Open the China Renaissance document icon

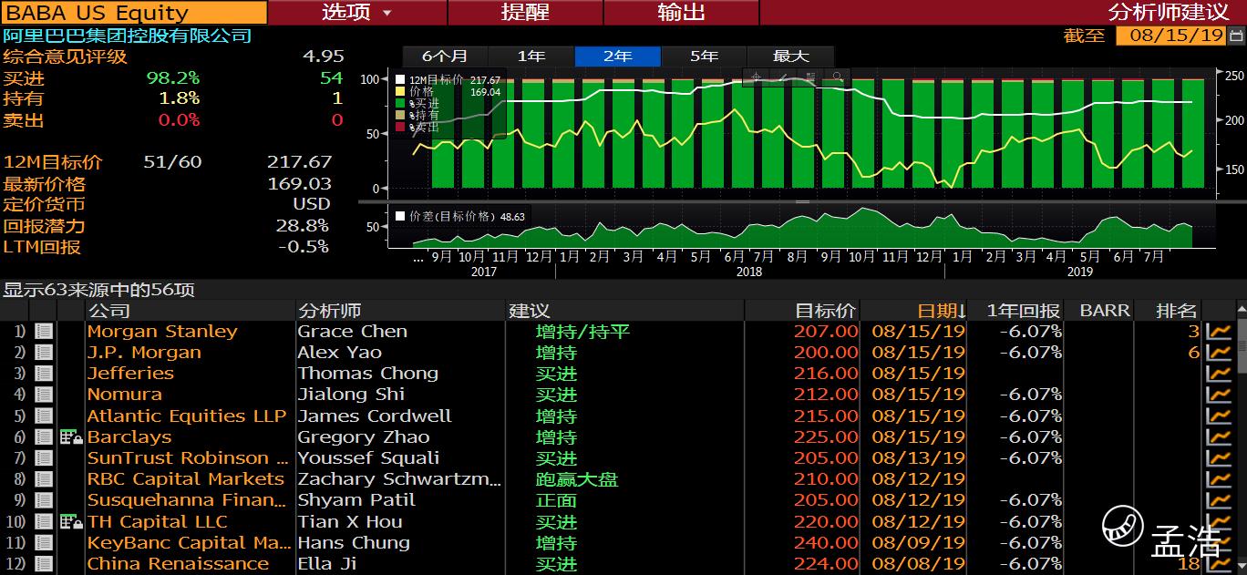[x=44, y=564]
